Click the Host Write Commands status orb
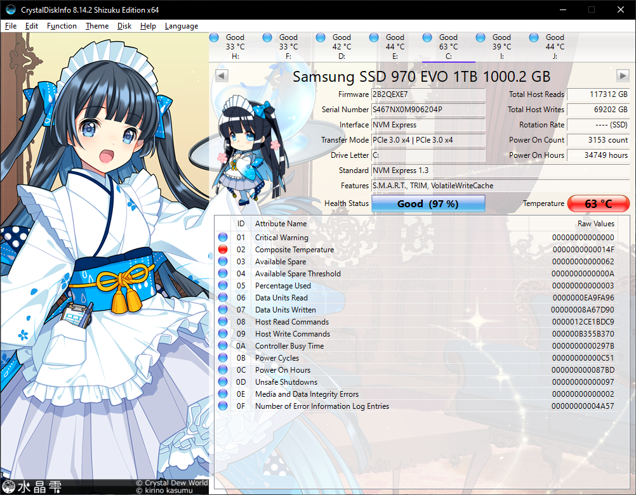This screenshot has width=636, height=495. point(223,333)
